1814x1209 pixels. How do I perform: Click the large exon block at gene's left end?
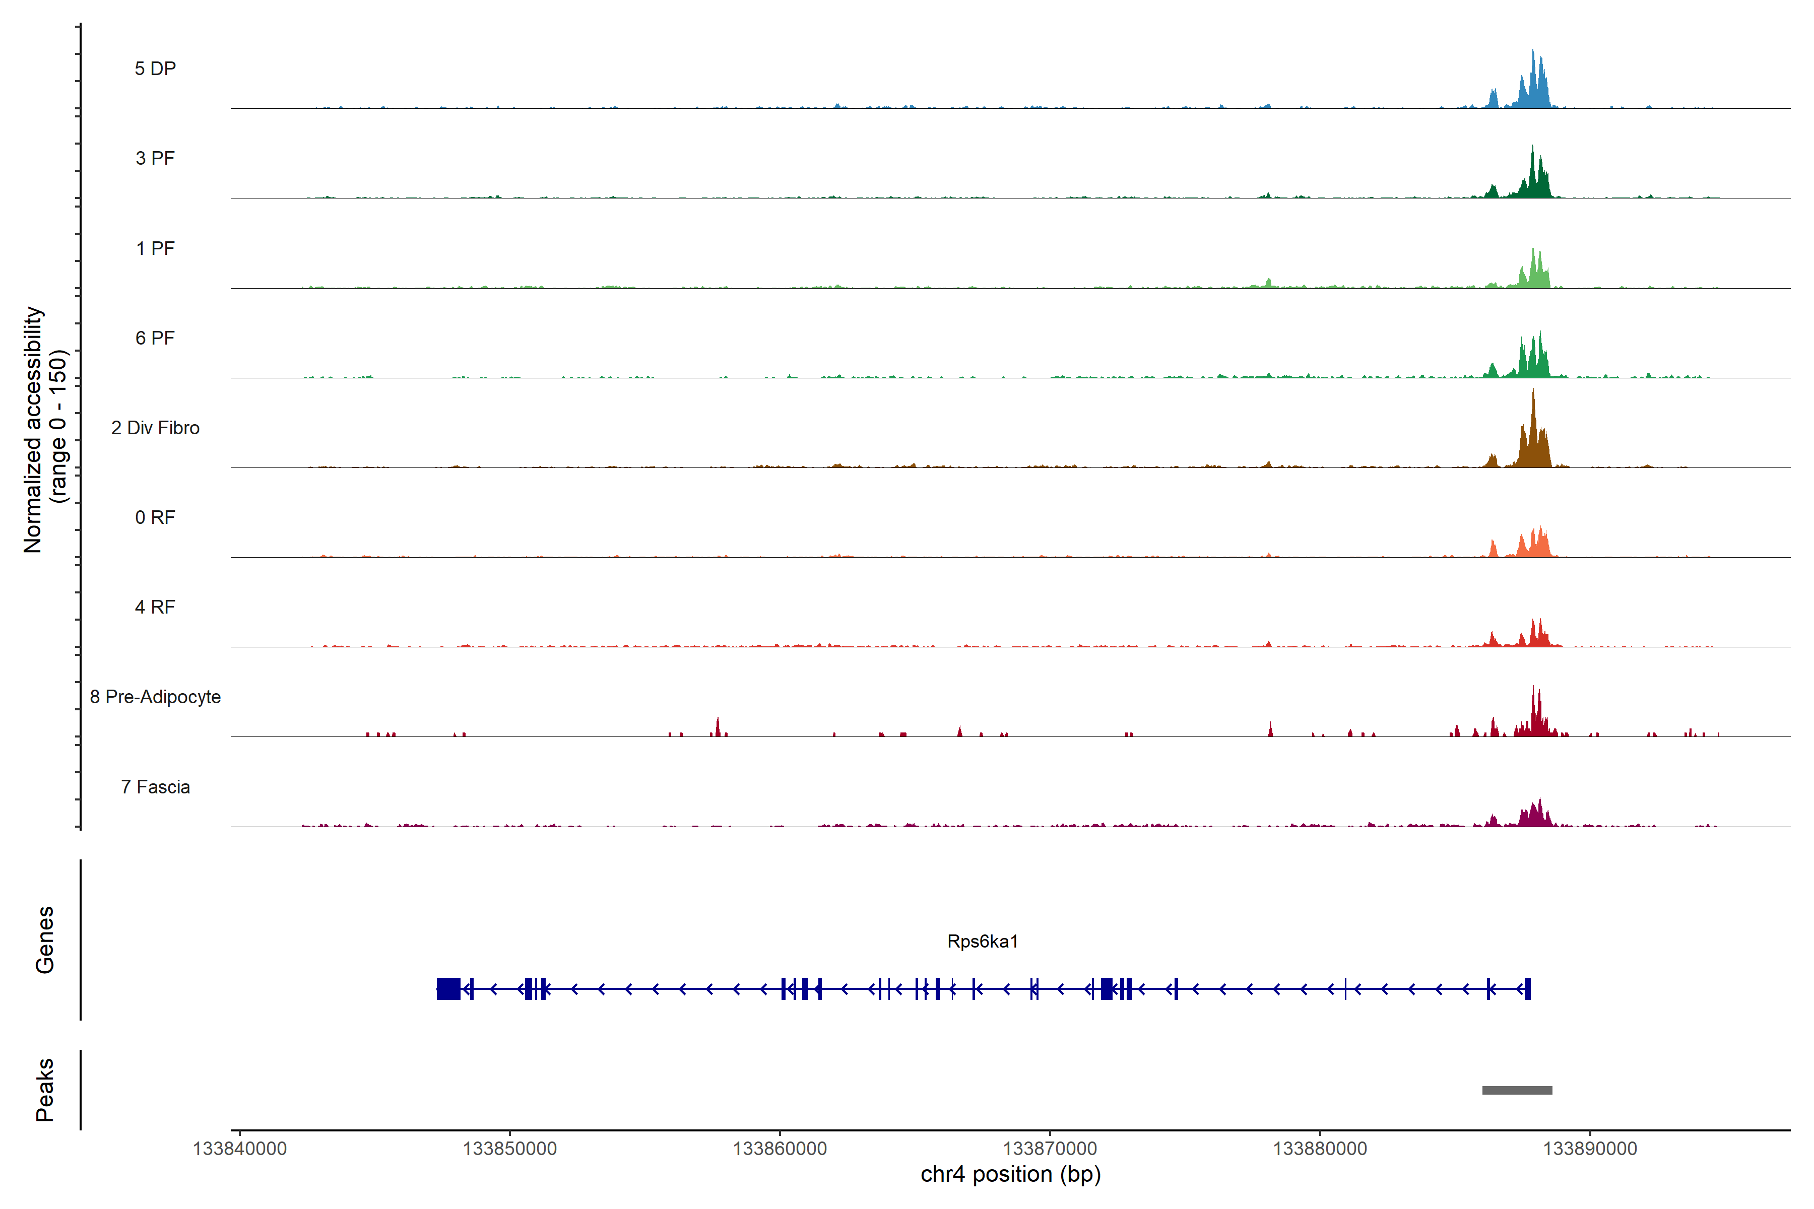[x=448, y=988]
